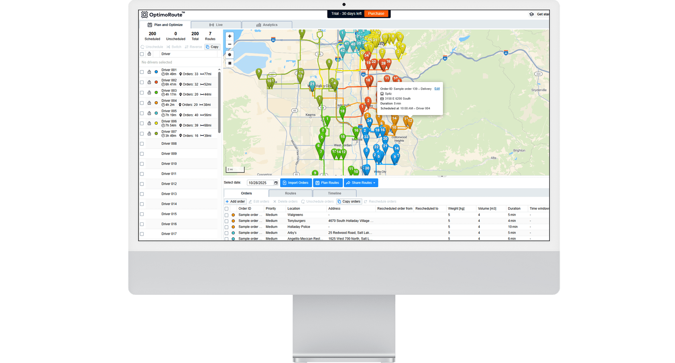The height and width of the screenshot is (363, 675).
Task: Click the teal map pin numbered 21
Action: tap(312, 86)
